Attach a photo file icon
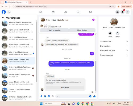Screen dimensions: 133x106 point(45,96)
